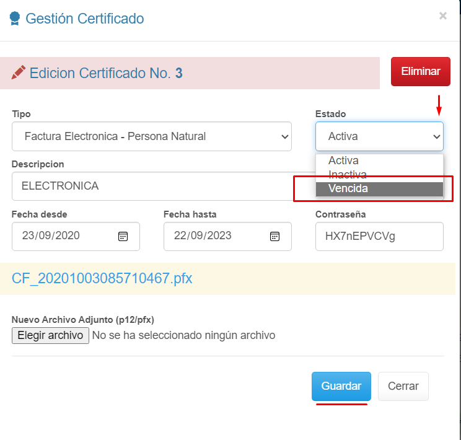Click into the Contraseña field

tap(379, 236)
